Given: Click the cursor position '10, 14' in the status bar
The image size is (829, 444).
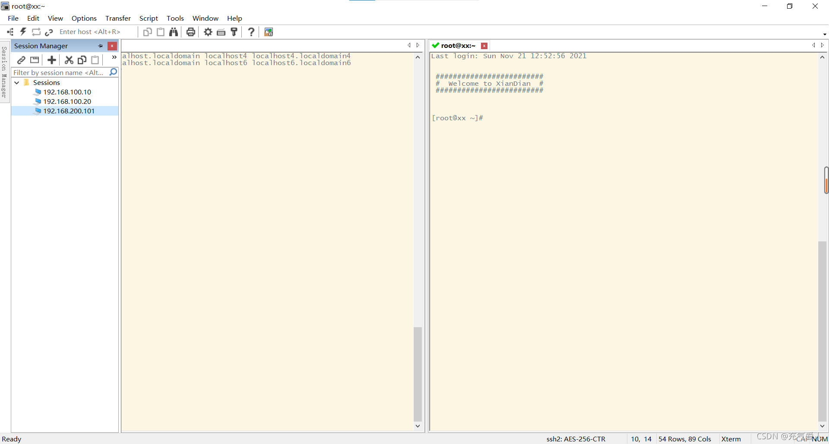Looking at the screenshot, I should click(641, 439).
